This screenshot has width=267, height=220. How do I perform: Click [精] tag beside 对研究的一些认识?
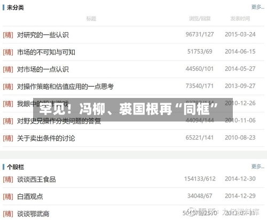(8, 35)
